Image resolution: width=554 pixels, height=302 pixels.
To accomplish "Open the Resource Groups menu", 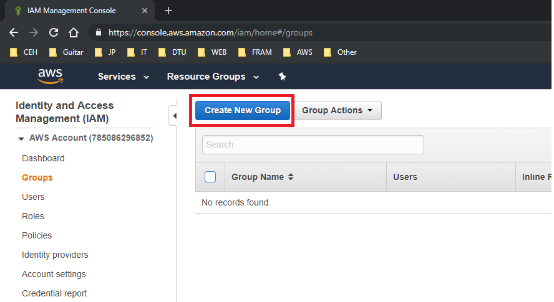I will [213, 77].
